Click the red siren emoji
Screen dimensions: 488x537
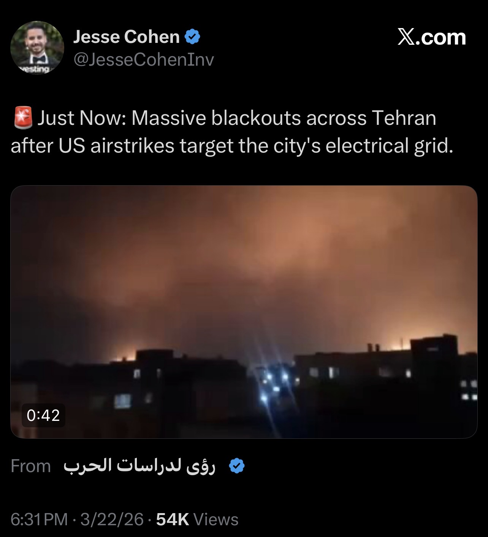tap(23, 118)
